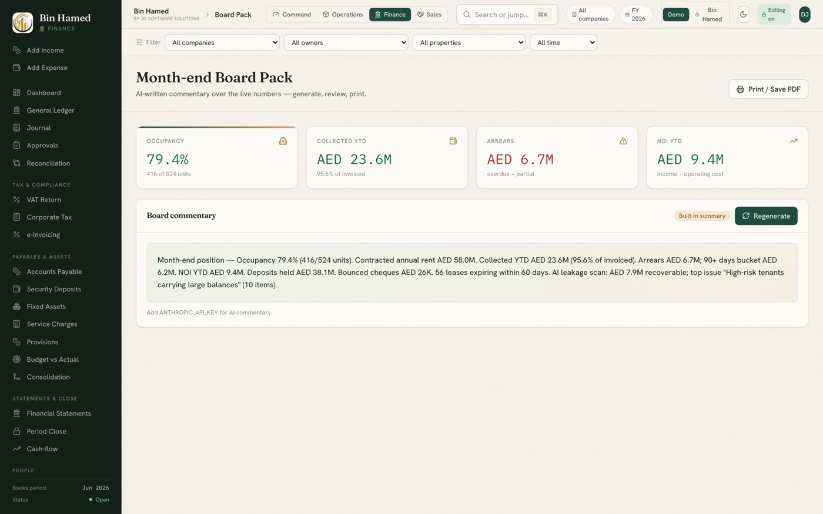Click the Regenerate commentary button
Image resolution: width=823 pixels, height=514 pixels.
766,216
